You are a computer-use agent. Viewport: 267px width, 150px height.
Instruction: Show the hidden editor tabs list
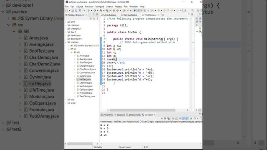click(163, 15)
